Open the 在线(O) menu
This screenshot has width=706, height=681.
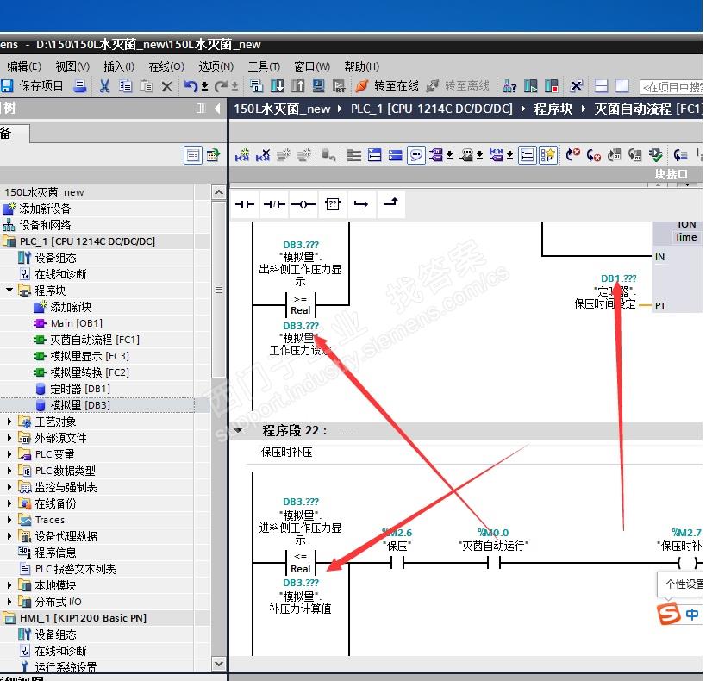click(x=166, y=66)
